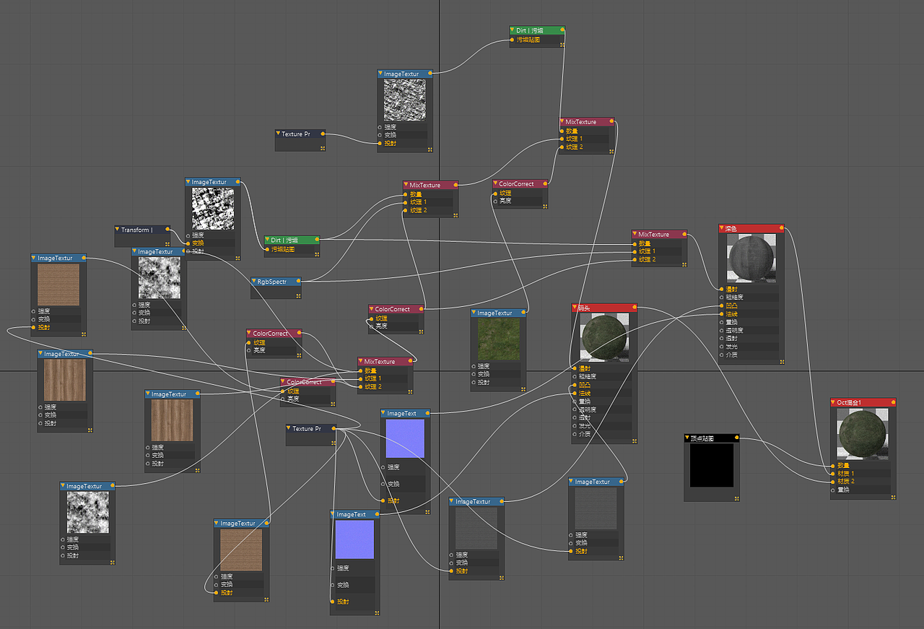Click the 强度 port on grass ImageTextur node
The width and height of the screenshot is (924, 629).
coord(473,365)
